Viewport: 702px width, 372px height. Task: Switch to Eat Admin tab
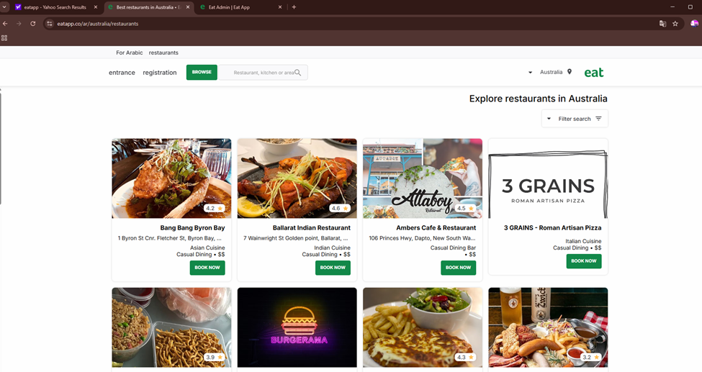tap(240, 7)
